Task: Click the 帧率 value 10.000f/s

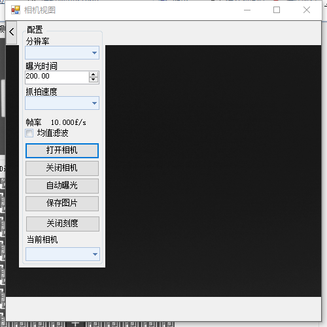Action: [x=69, y=122]
